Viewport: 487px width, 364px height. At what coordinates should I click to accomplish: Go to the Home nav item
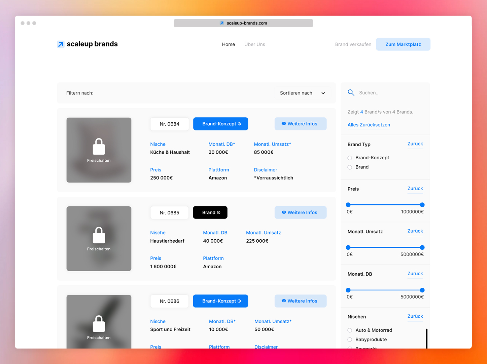coord(229,44)
